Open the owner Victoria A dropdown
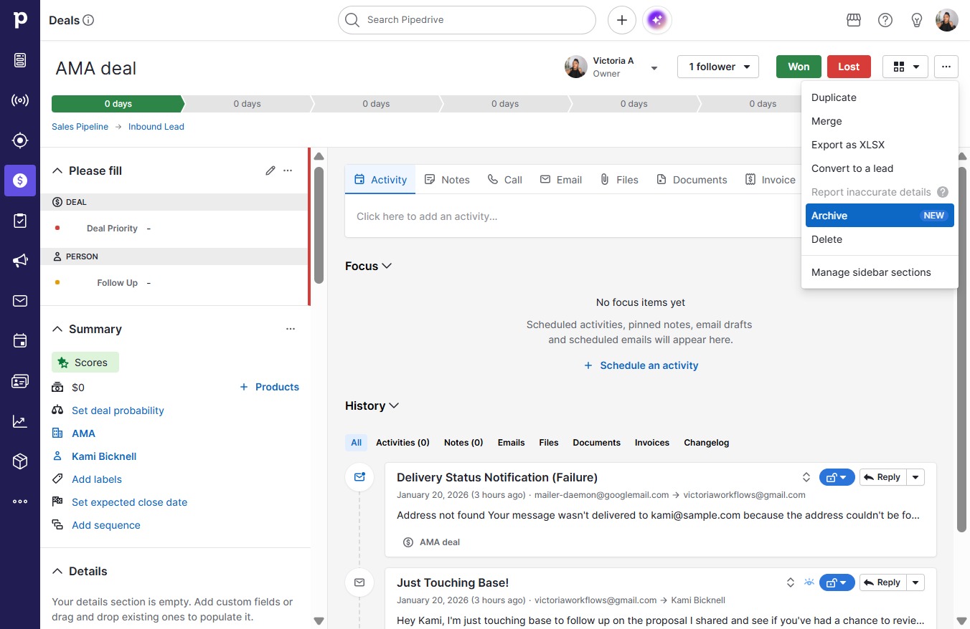The width and height of the screenshot is (970, 629). click(654, 68)
